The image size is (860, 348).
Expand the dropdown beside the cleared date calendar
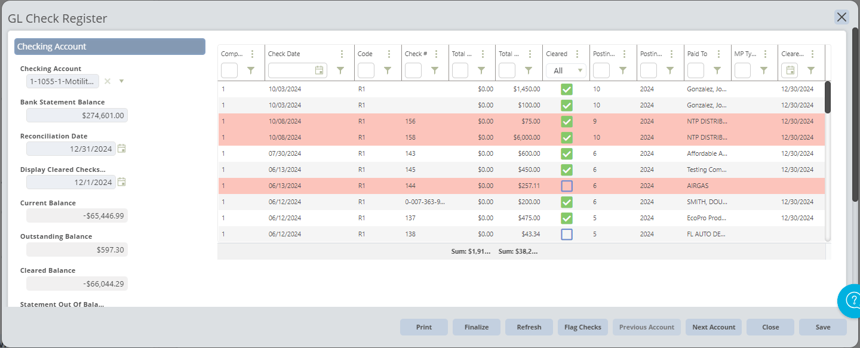[810, 70]
